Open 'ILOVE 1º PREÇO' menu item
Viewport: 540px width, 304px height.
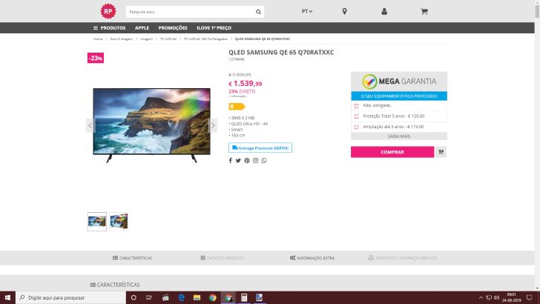coord(214,28)
